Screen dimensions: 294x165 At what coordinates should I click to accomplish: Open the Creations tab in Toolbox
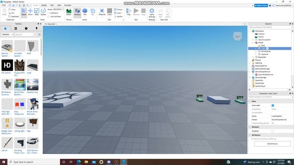[x=37, y=28]
